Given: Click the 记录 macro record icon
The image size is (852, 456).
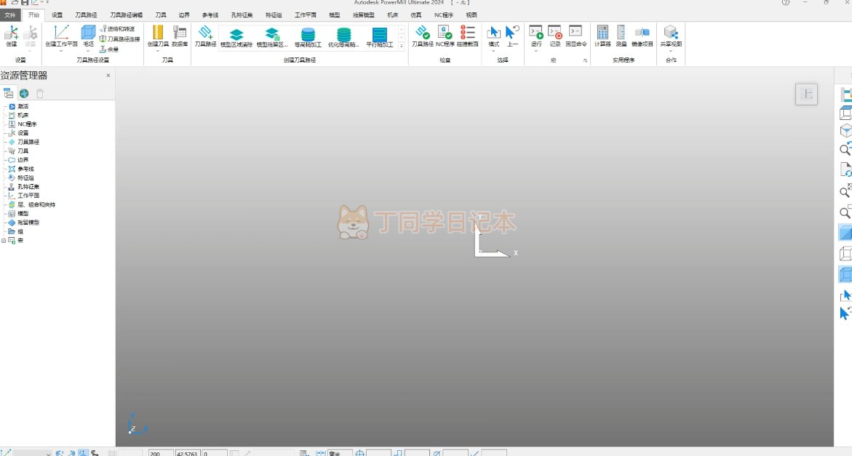Looking at the screenshot, I should click(x=554, y=36).
